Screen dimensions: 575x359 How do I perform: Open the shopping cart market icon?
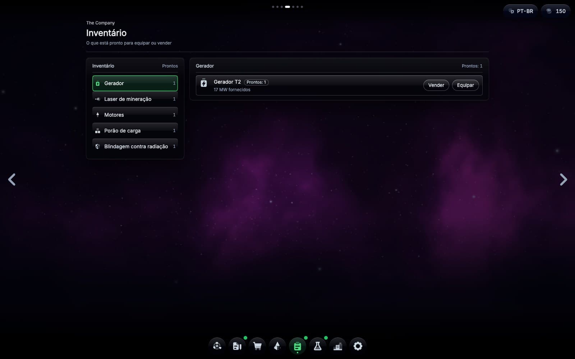[257, 346]
